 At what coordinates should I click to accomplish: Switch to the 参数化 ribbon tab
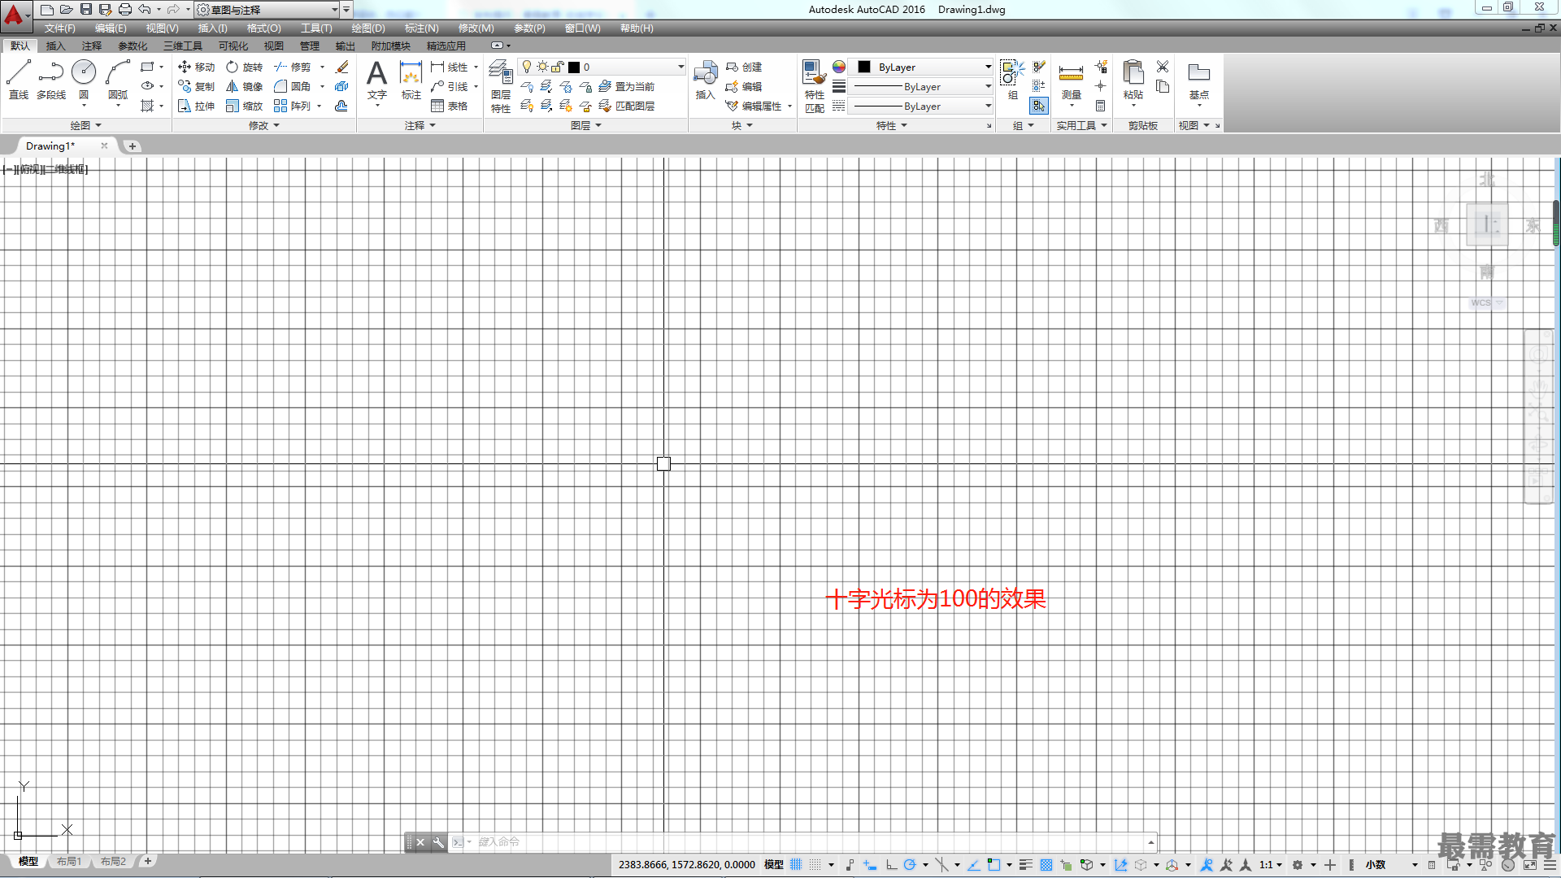click(x=133, y=46)
